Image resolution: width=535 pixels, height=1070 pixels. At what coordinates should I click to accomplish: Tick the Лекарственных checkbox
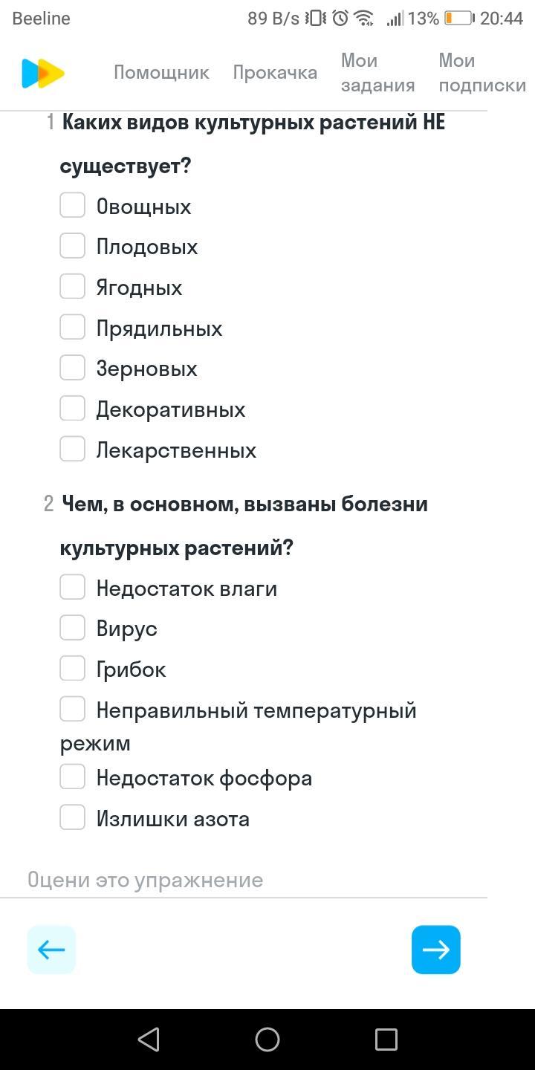pos(73,449)
